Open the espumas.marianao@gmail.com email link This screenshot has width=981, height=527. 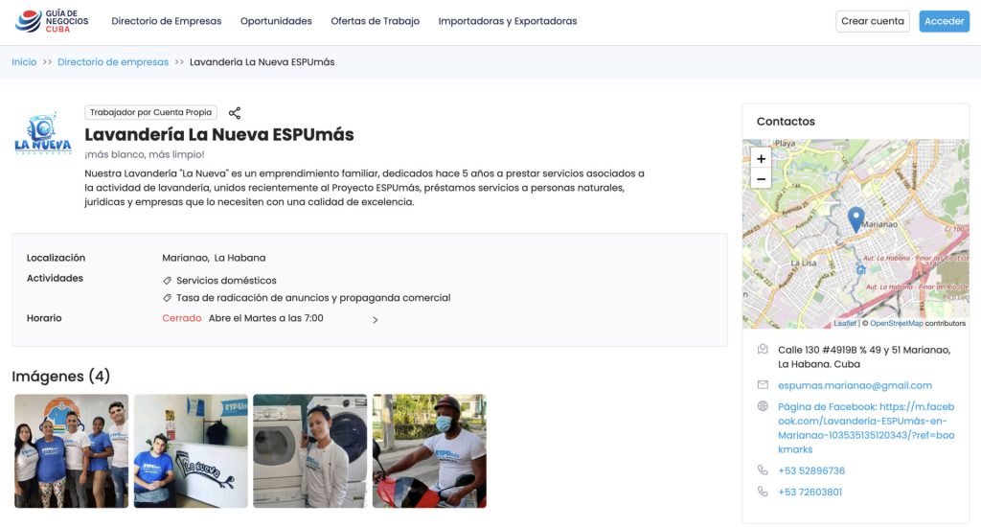[855, 385]
